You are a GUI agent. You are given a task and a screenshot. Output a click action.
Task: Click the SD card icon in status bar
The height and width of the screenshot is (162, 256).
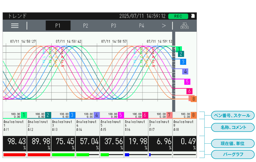[193, 16]
